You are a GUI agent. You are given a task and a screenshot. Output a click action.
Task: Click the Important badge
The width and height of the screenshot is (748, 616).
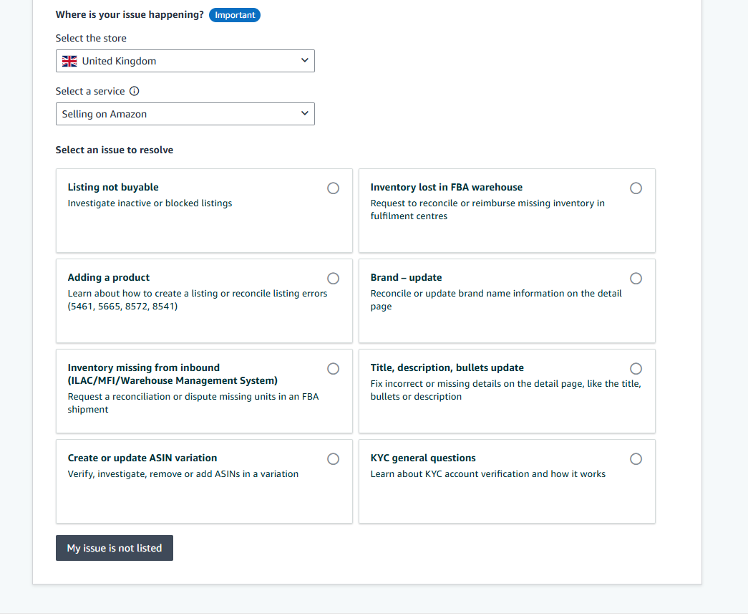(235, 15)
